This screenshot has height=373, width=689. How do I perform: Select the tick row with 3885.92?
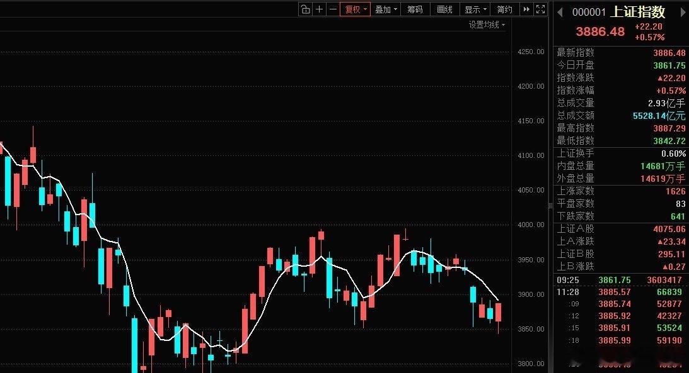[x=620, y=316]
